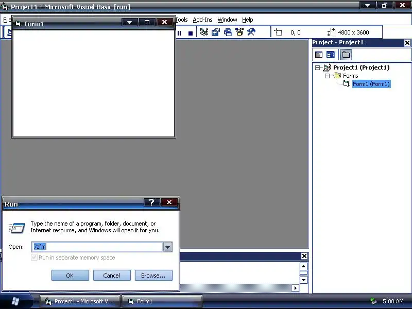Open the Project Explorer toolbar icon

click(x=203, y=32)
